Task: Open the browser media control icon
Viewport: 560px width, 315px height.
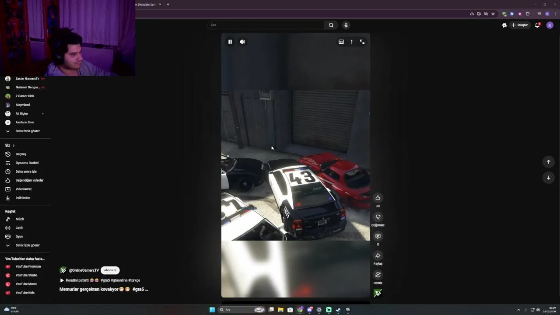Action: click(539, 14)
